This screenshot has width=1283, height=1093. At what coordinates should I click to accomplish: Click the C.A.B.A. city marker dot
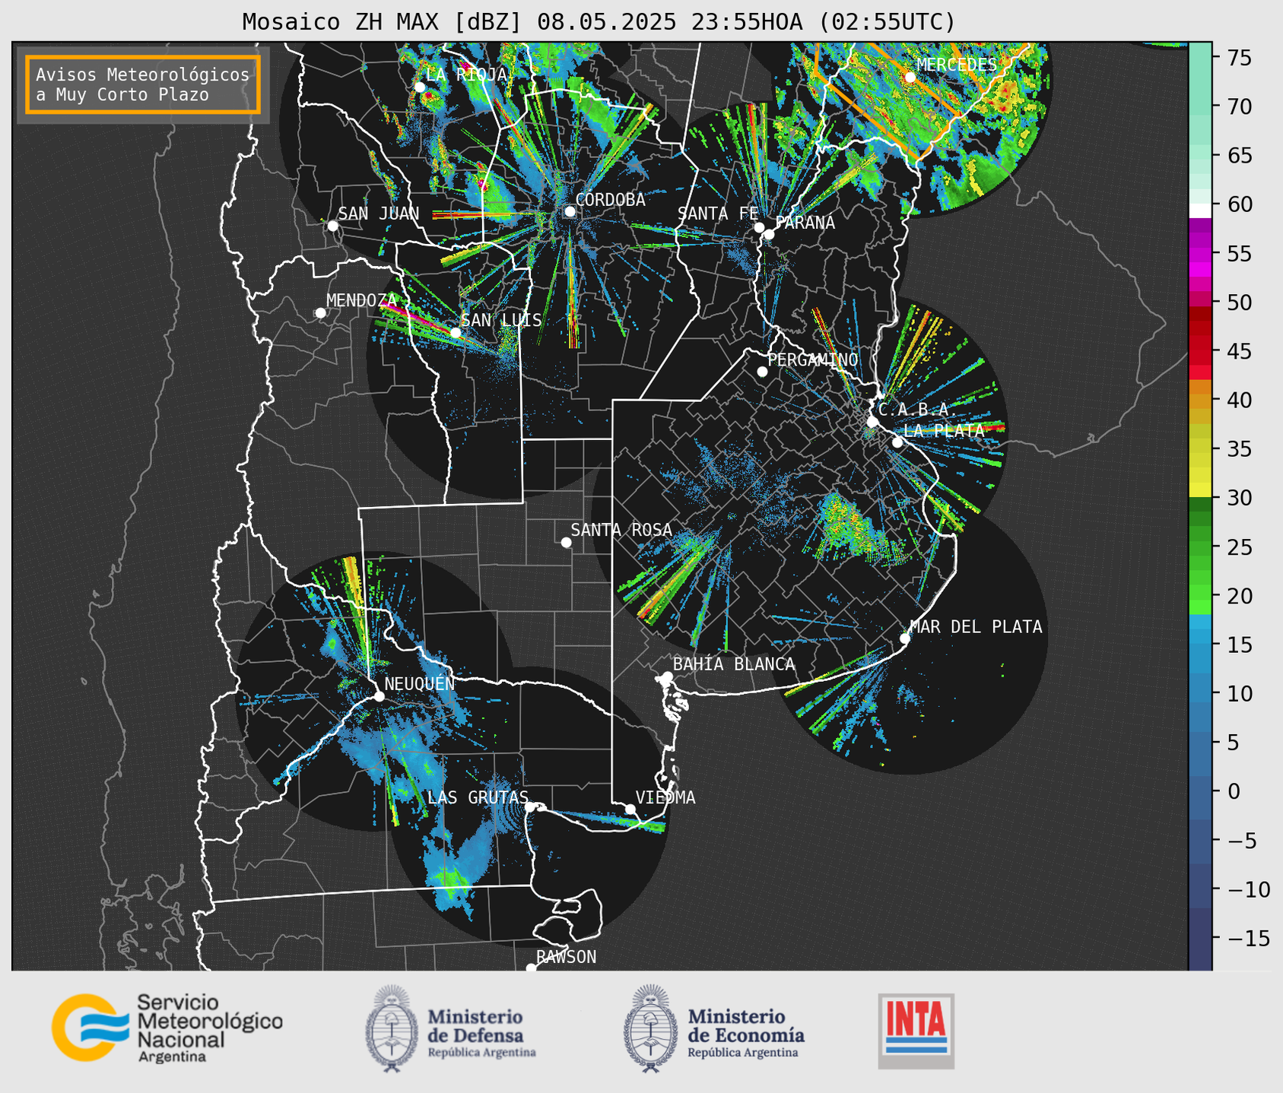coord(872,422)
